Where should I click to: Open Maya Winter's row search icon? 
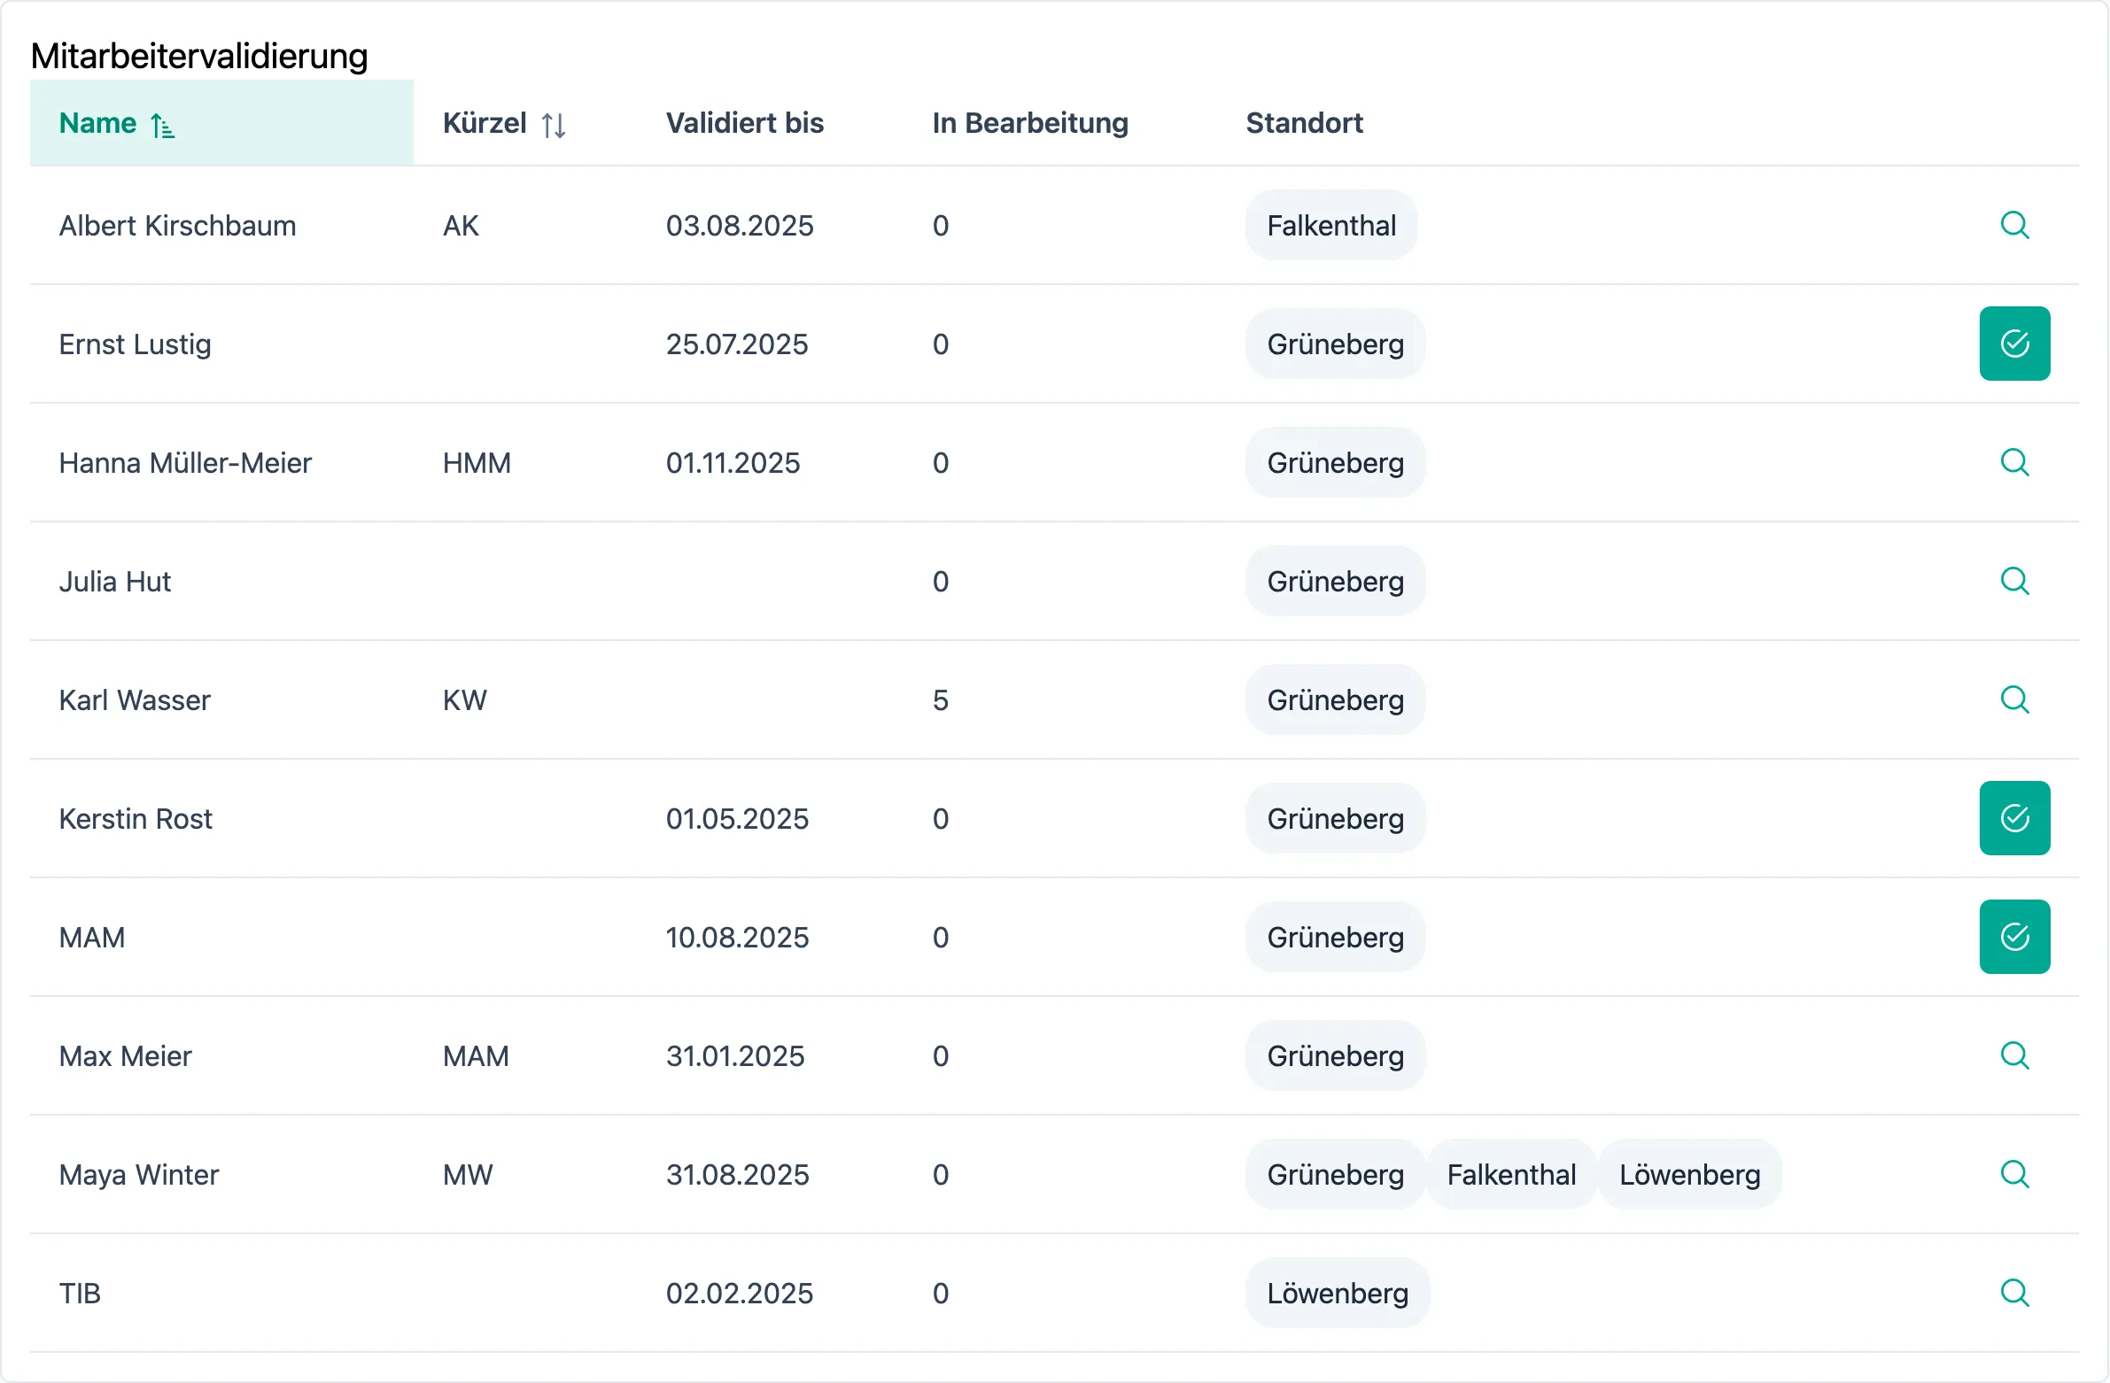pyautogui.click(x=2014, y=1174)
